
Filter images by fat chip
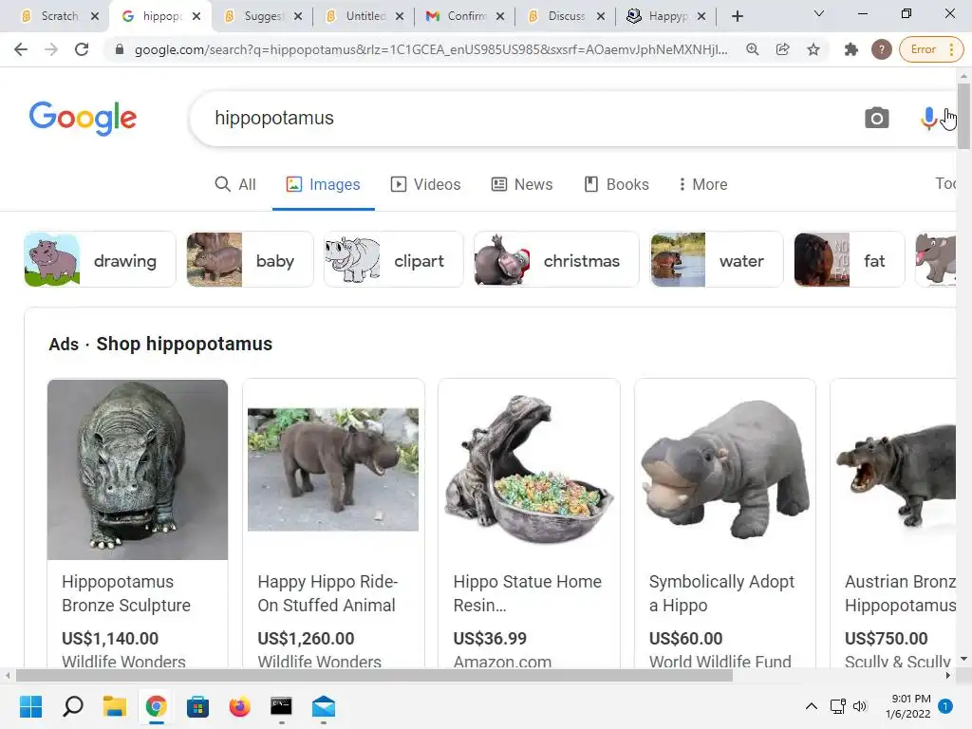tap(850, 260)
